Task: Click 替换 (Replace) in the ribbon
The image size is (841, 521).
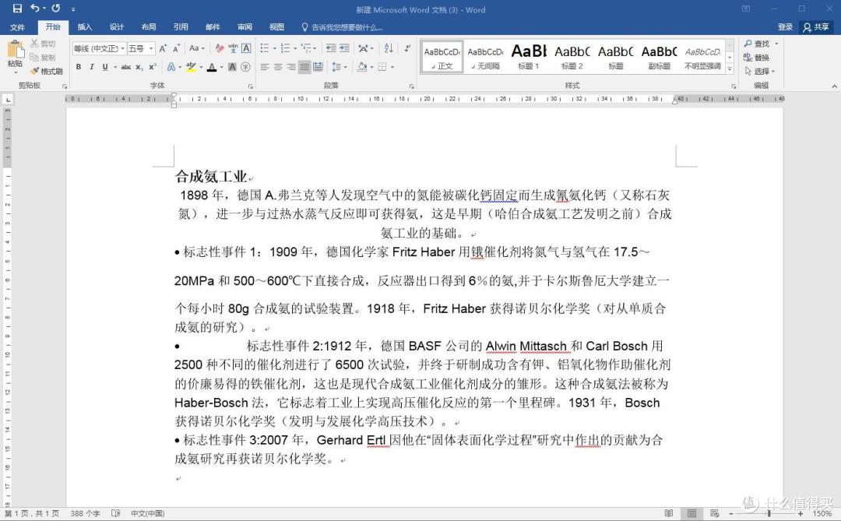Action: point(759,56)
